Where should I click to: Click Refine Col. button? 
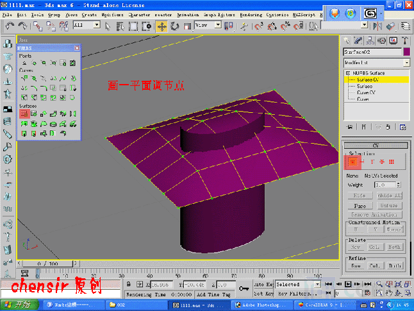[x=374, y=265]
